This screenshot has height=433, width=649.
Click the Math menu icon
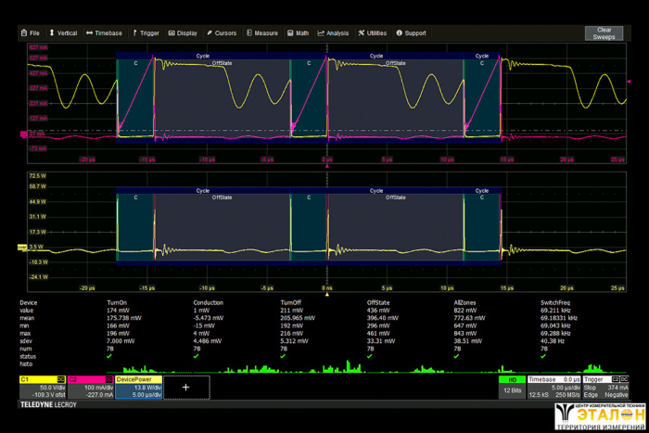[x=290, y=33]
